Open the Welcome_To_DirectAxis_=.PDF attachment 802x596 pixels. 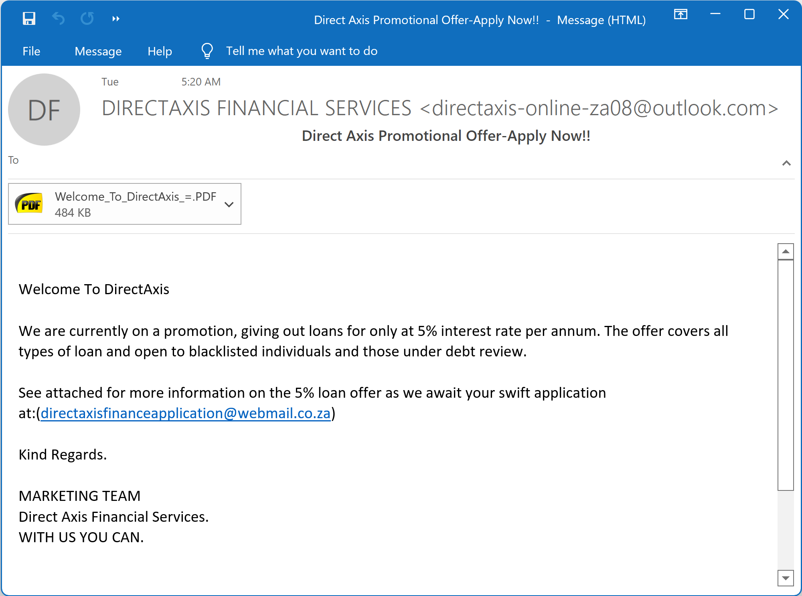124,204
